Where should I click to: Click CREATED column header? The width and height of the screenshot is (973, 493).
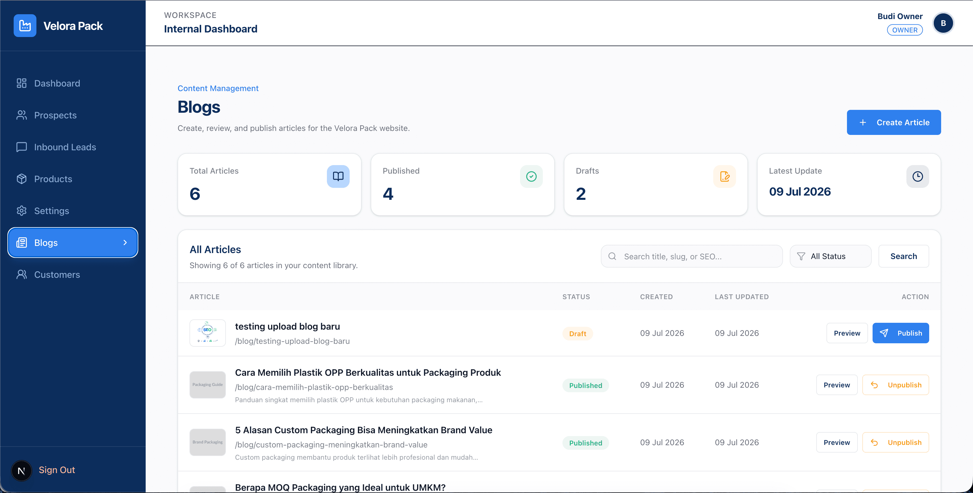point(656,297)
